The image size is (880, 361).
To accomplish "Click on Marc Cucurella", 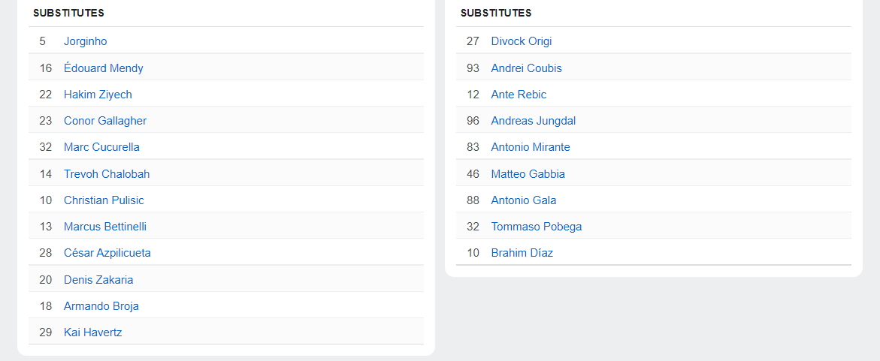I will pos(101,147).
